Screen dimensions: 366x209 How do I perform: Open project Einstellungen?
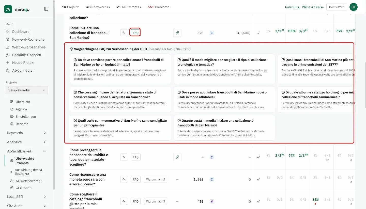[26, 117]
